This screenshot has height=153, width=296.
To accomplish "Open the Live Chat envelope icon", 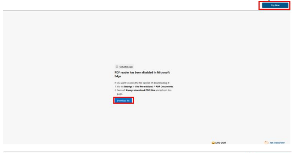I will click(213, 143).
